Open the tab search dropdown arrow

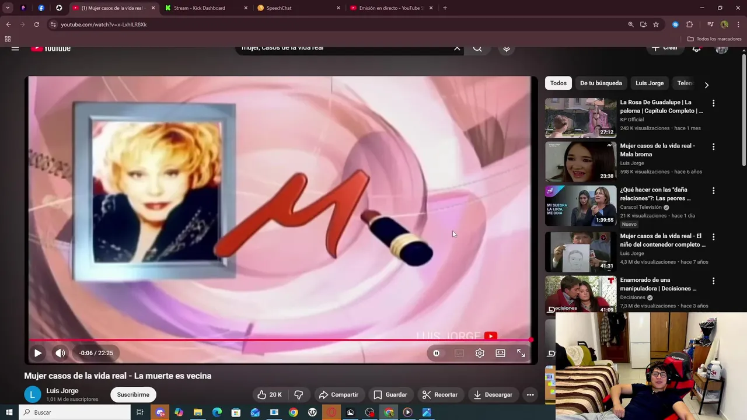tap(8, 8)
